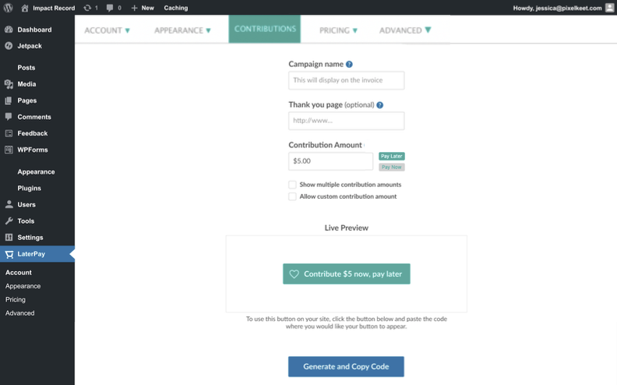Click the Tools wrench icon
617x385 pixels.
point(9,221)
